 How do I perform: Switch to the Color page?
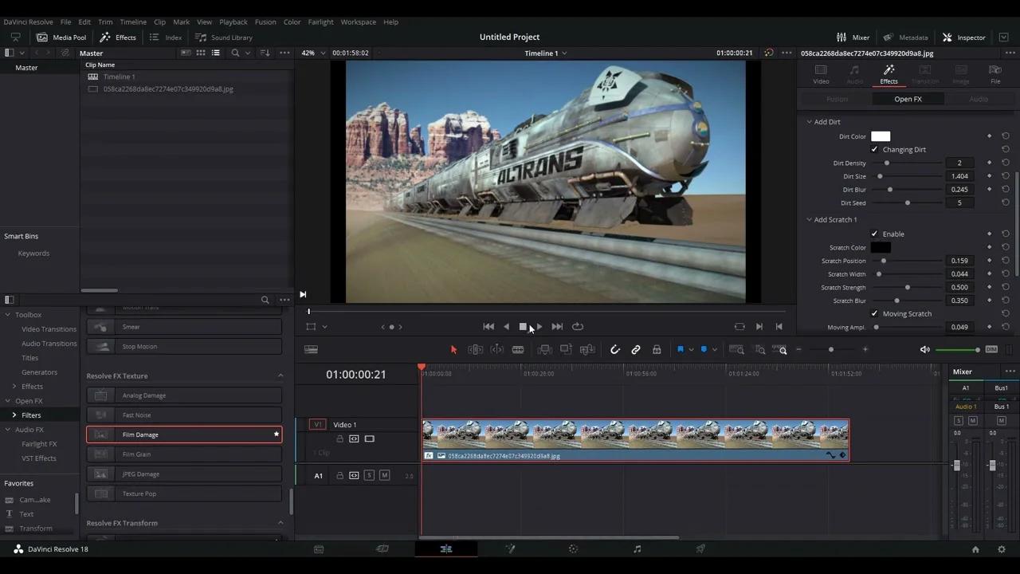(573, 548)
